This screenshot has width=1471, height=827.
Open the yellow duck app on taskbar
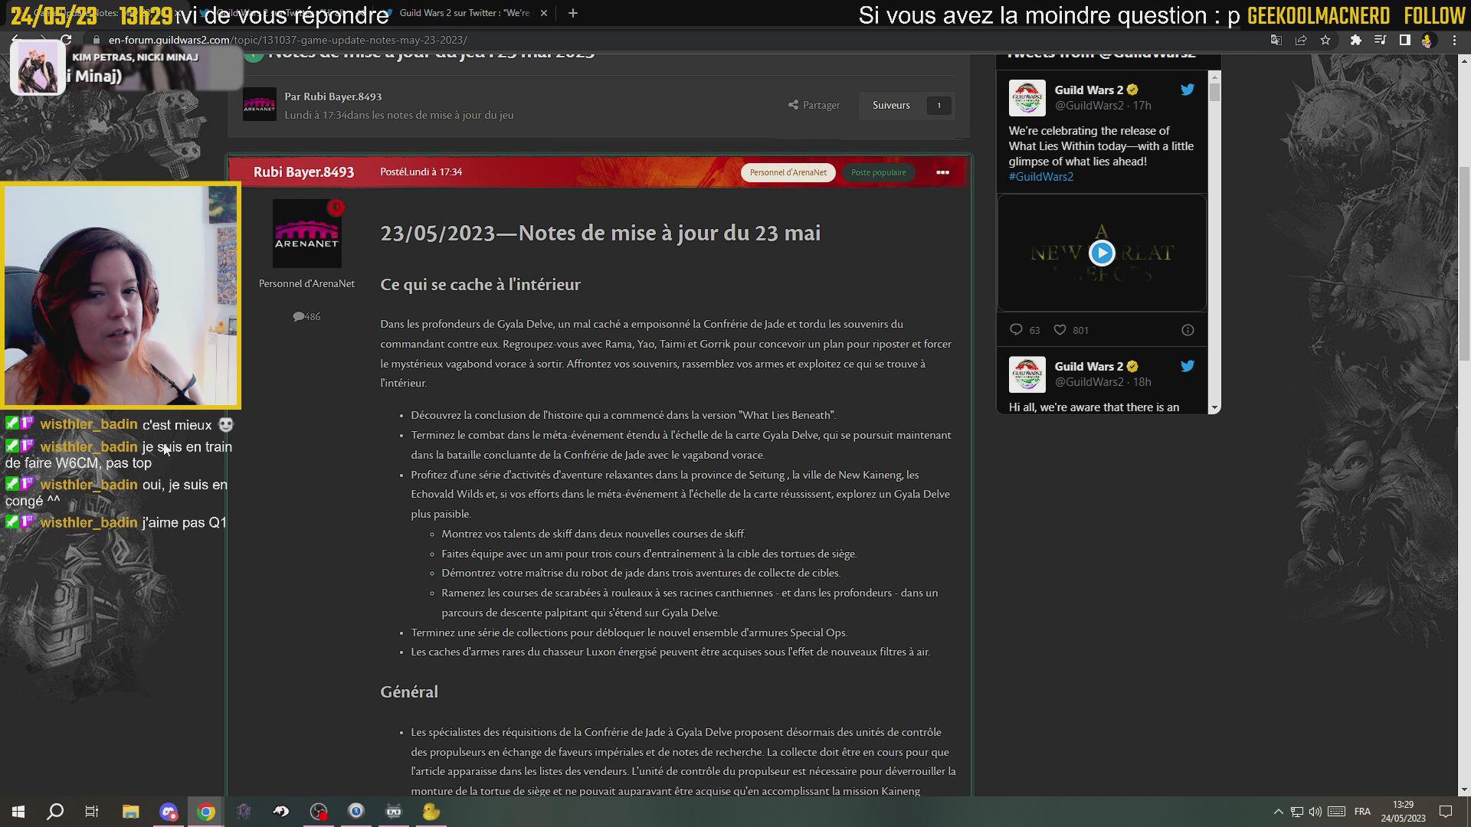tap(431, 812)
